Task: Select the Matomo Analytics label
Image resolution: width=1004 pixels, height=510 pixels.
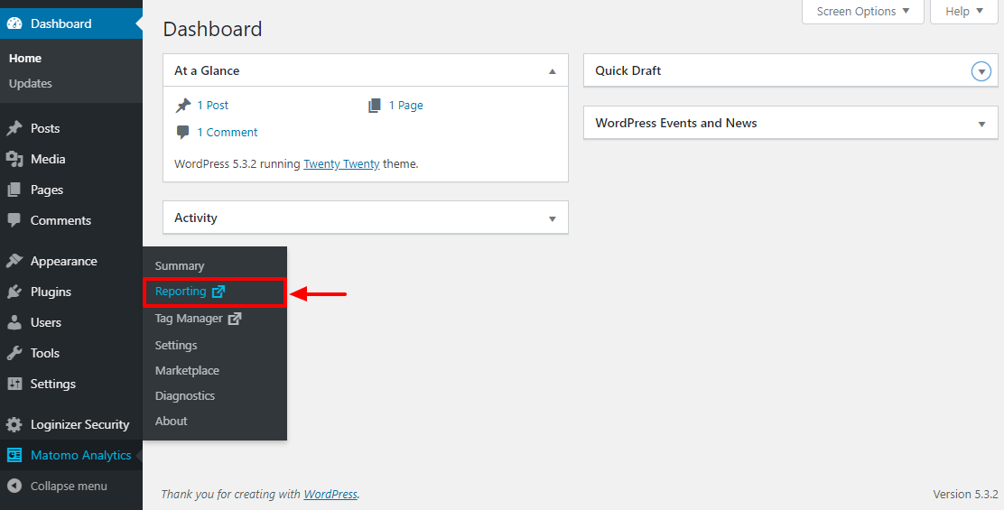Action: coord(80,455)
